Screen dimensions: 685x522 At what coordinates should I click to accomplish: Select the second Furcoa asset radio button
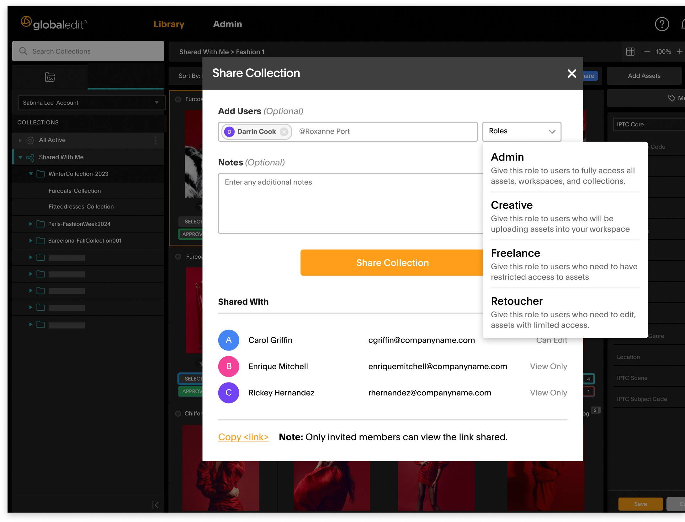click(178, 256)
